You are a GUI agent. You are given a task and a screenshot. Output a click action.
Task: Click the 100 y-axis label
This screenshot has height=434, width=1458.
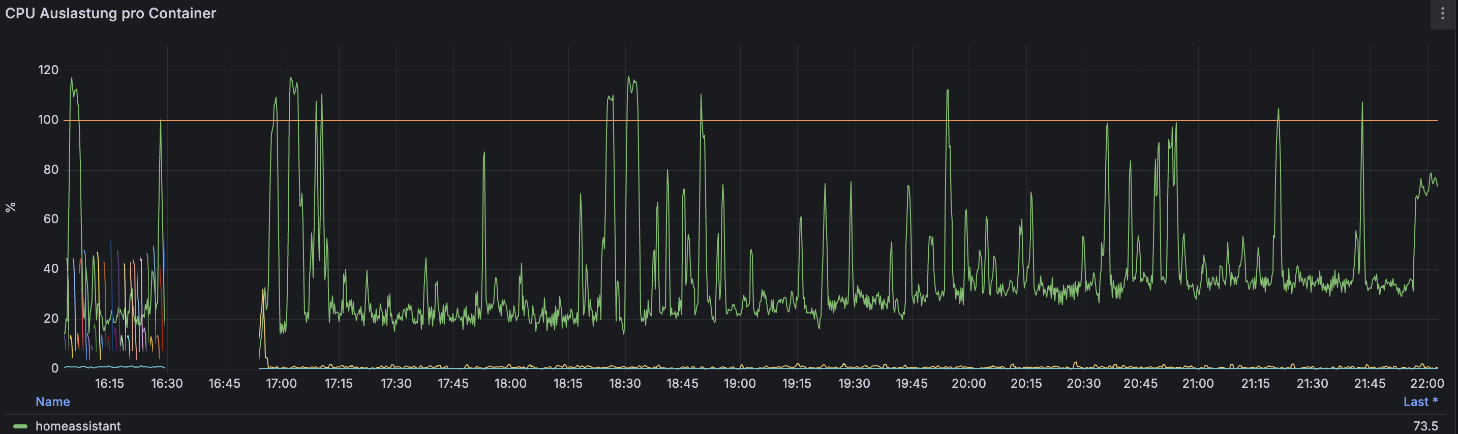pos(48,120)
